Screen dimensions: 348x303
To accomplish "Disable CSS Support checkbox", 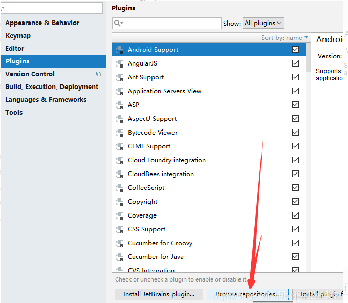I will click(x=295, y=229).
